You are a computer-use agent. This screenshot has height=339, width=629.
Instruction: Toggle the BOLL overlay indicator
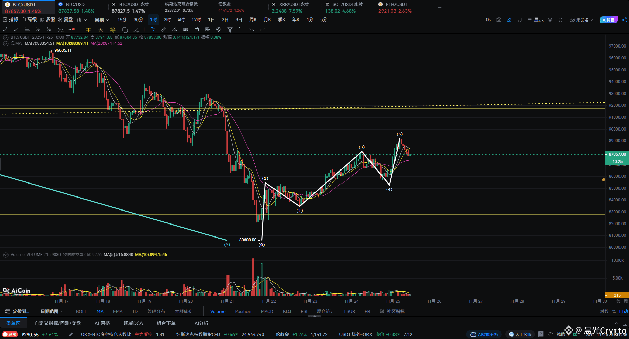click(81, 311)
